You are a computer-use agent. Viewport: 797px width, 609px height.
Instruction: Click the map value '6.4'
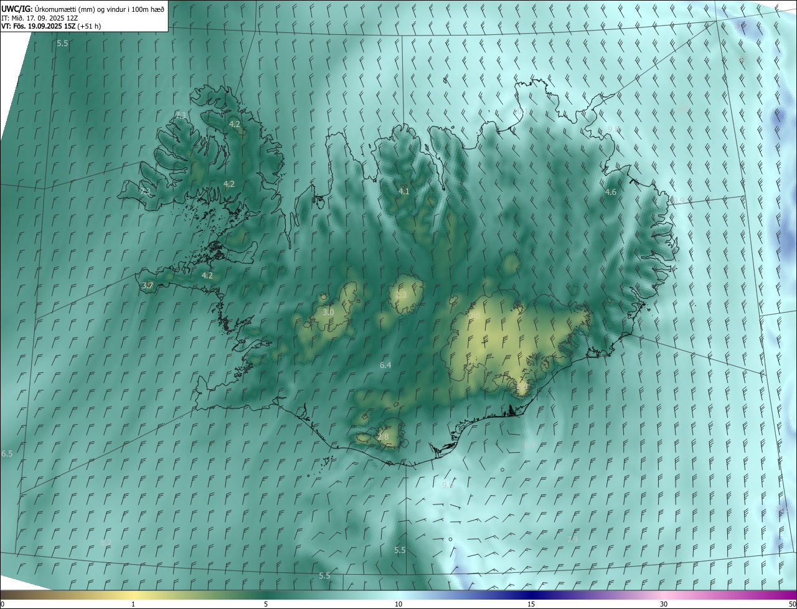pos(385,365)
